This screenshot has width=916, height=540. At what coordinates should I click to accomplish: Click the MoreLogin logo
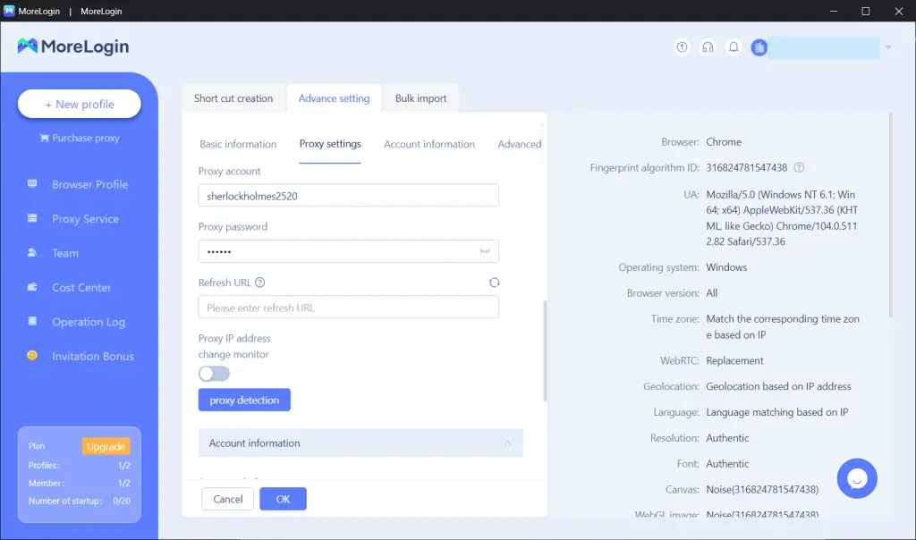pyautogui.click(x=73, y=46)
